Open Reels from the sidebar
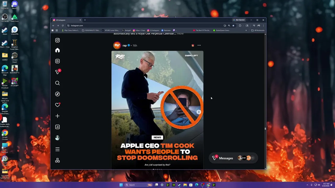Viewport: 335px width, 188px height. pyautogui.click(x=57, y=61)
